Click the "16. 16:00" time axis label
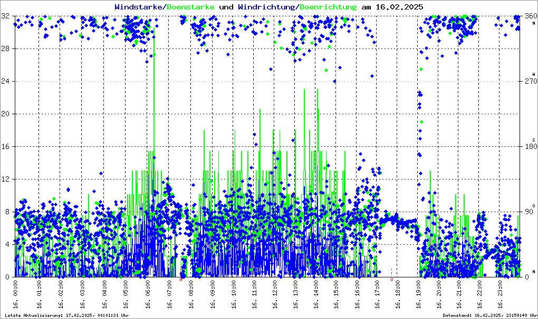 point(357,294)
